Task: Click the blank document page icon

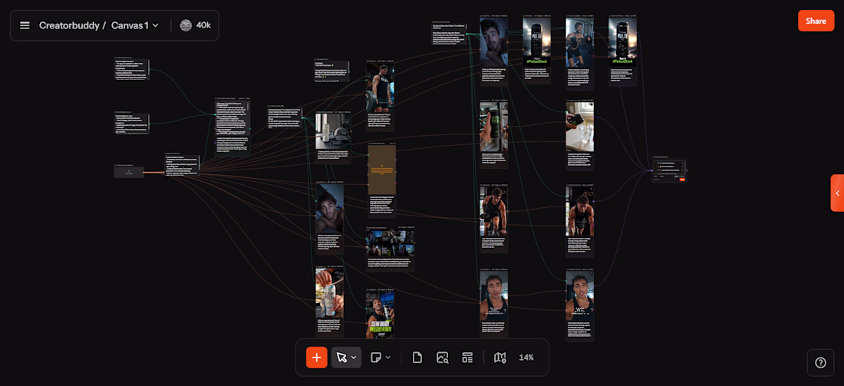Action: point(417,358)
